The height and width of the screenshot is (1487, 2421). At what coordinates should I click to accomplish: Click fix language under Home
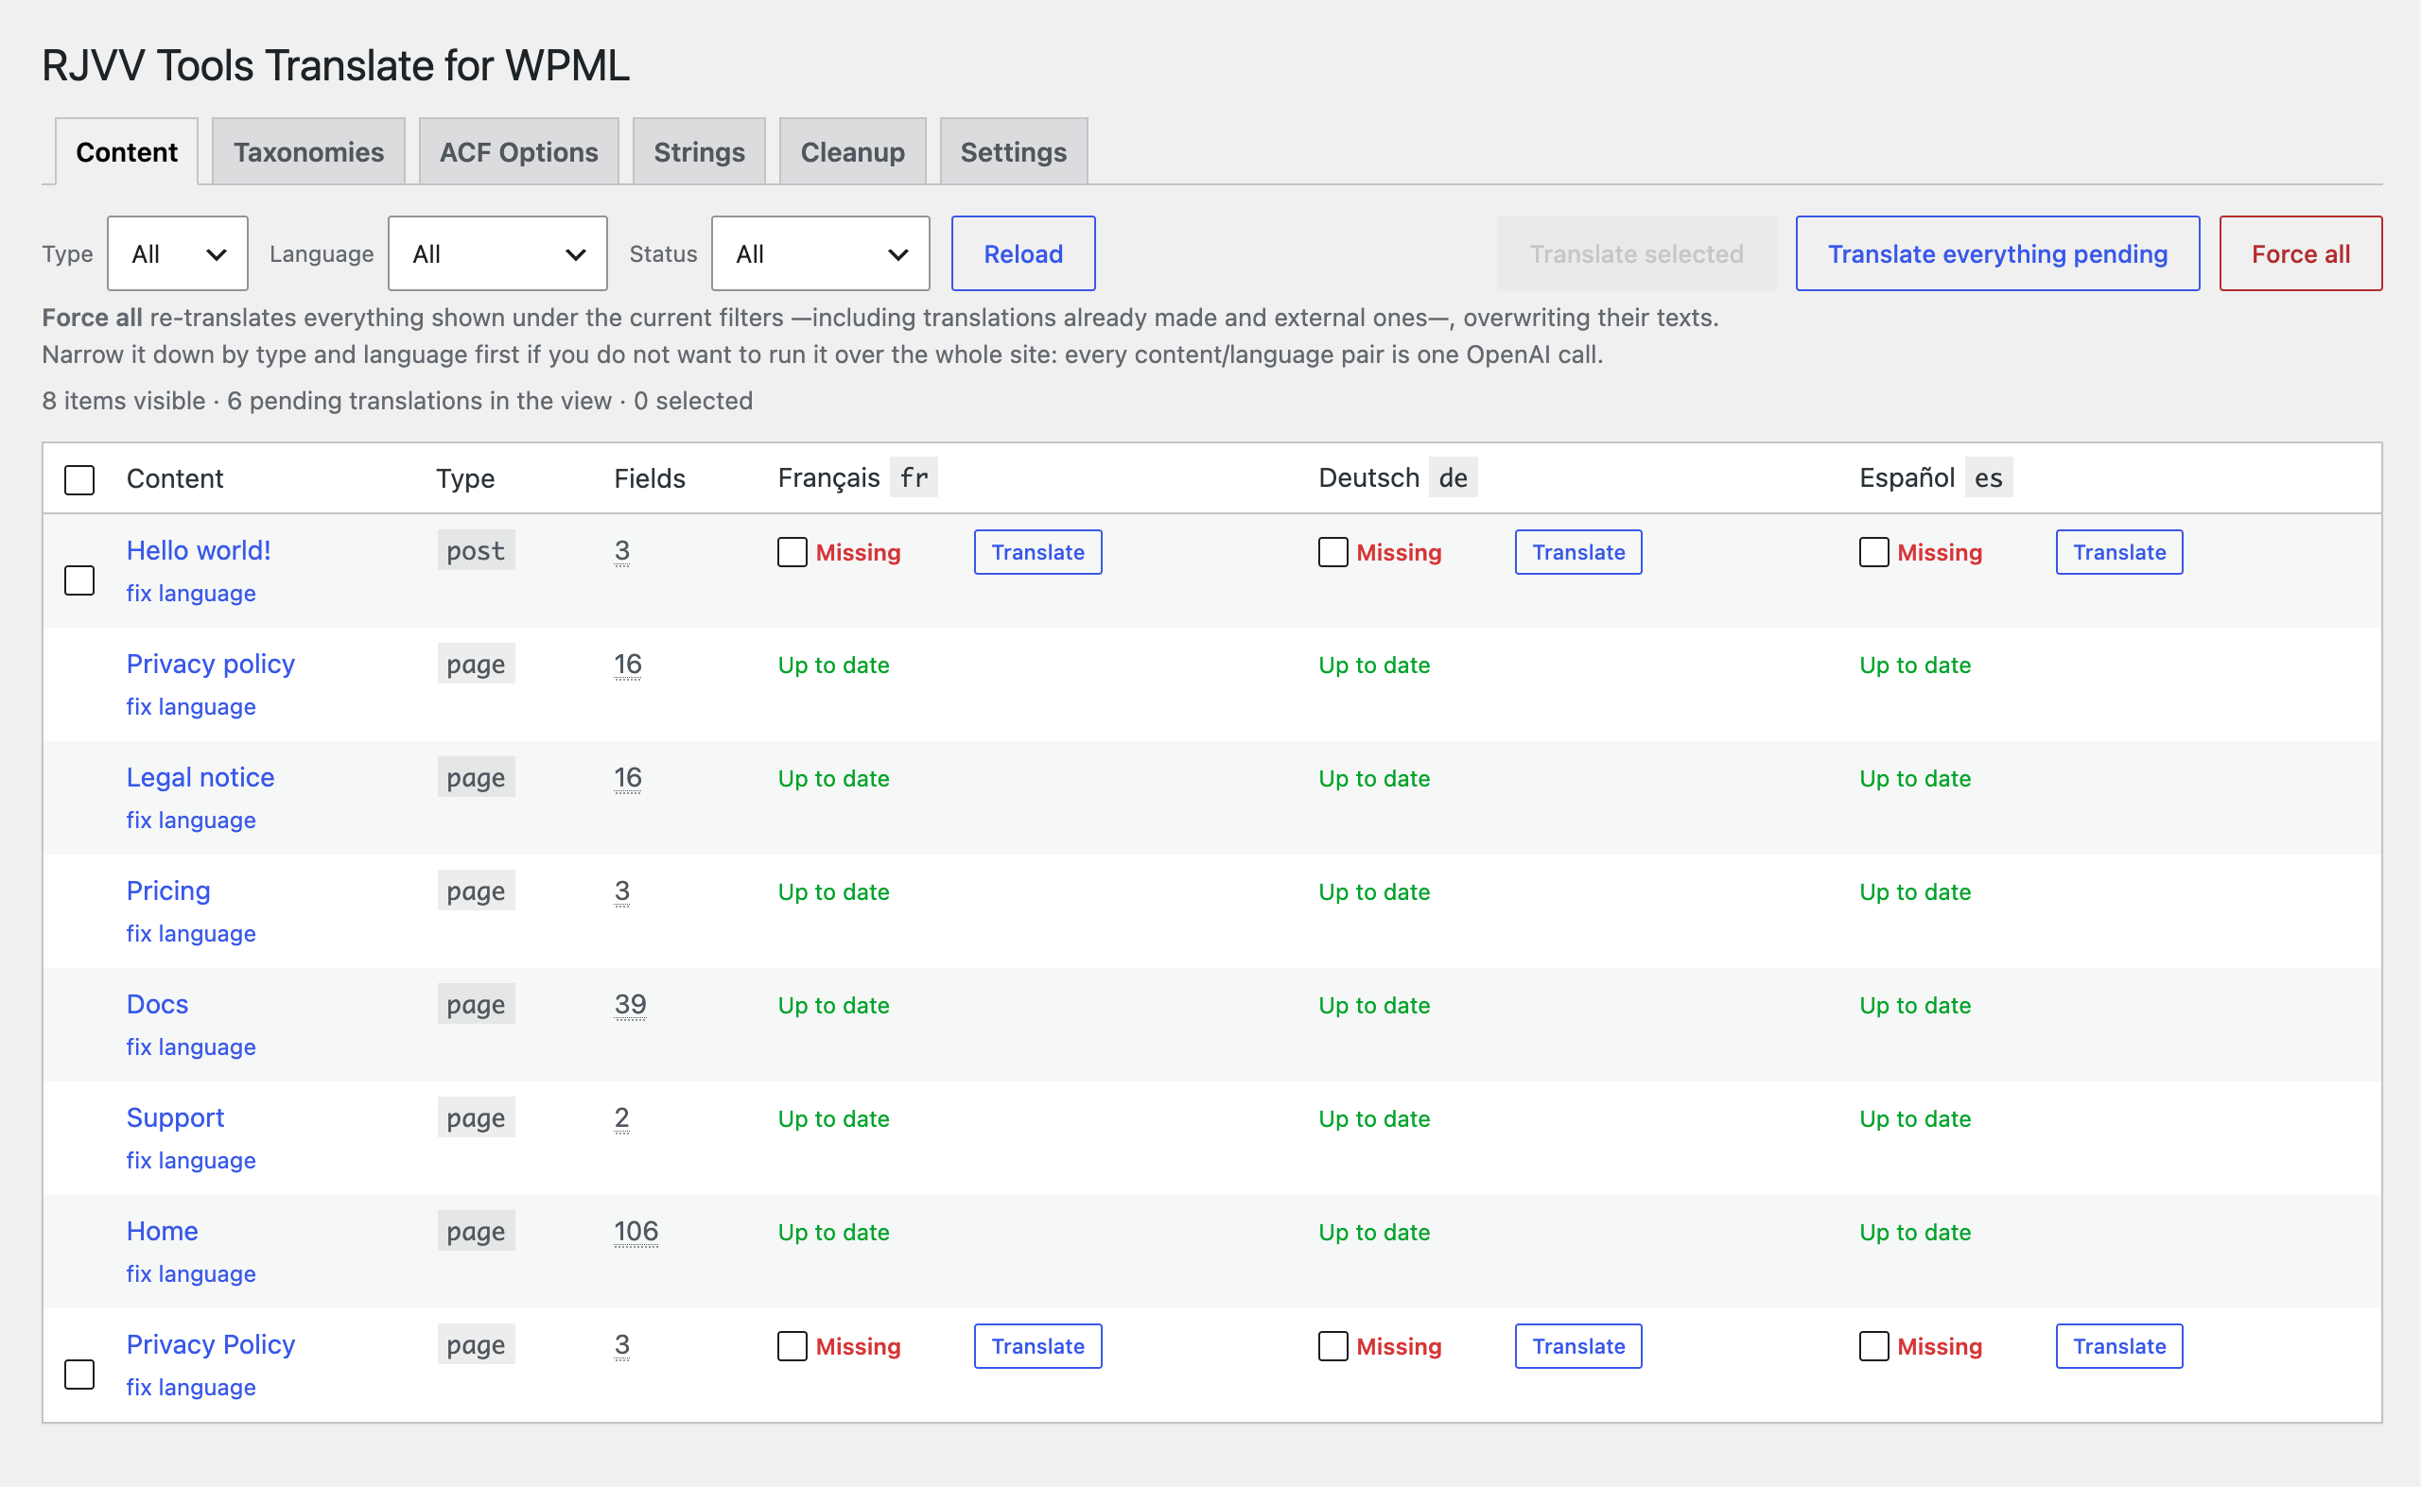[x=191, y=1273]
